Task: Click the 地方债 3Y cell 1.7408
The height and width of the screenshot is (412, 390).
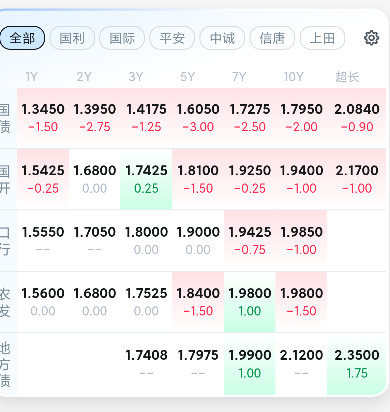Action: (146, 364)
